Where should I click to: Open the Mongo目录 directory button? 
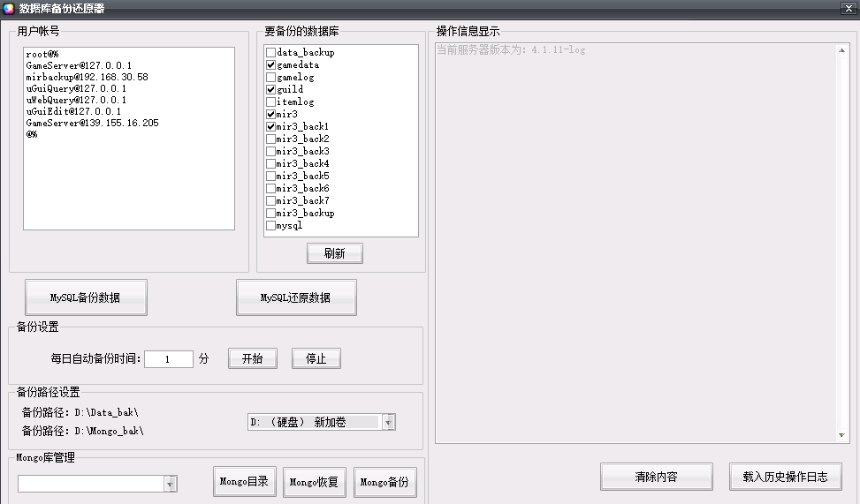pyautogui.click(x=246, y=482)
